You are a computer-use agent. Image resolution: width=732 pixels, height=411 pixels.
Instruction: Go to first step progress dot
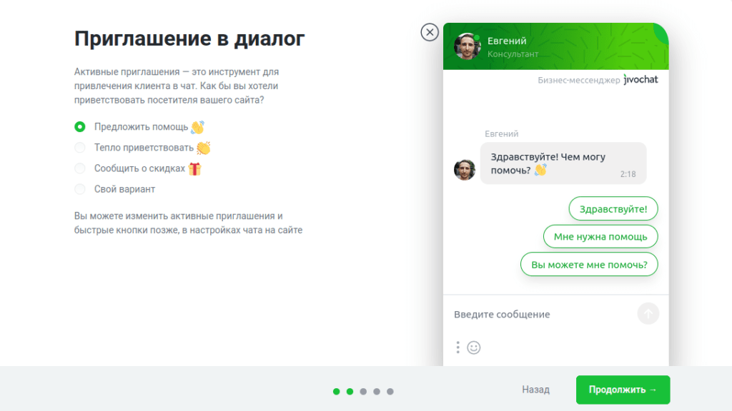click(x=336, y=392)
